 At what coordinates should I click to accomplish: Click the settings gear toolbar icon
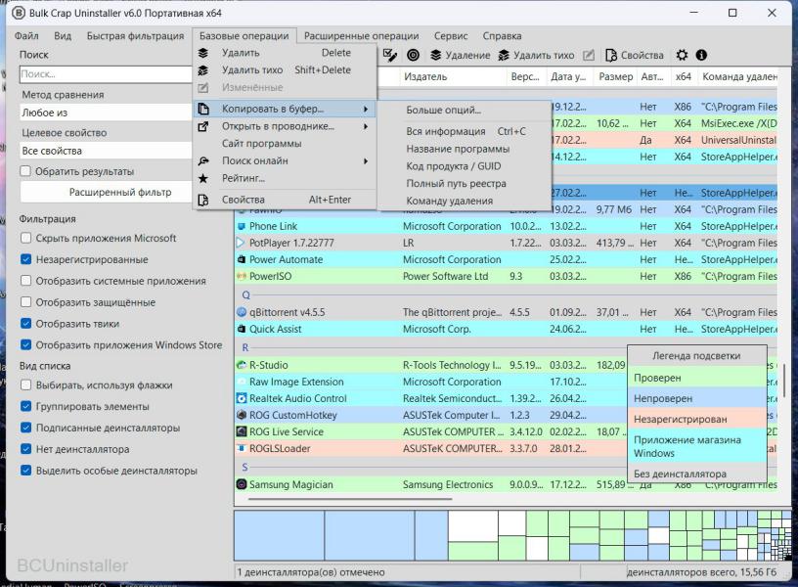[x=682, y=55]
